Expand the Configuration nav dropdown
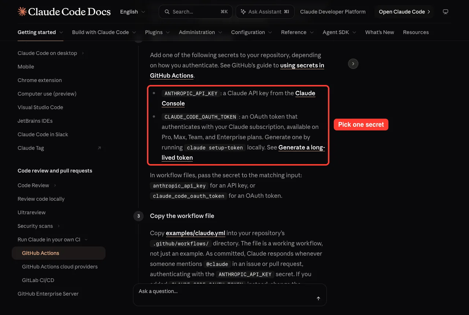 tap(252, 32)
